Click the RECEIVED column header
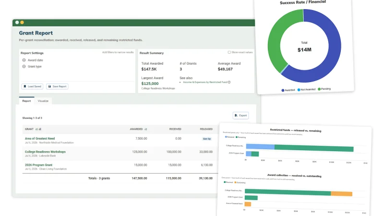This screenshot has width=384, height=216. 175,129
